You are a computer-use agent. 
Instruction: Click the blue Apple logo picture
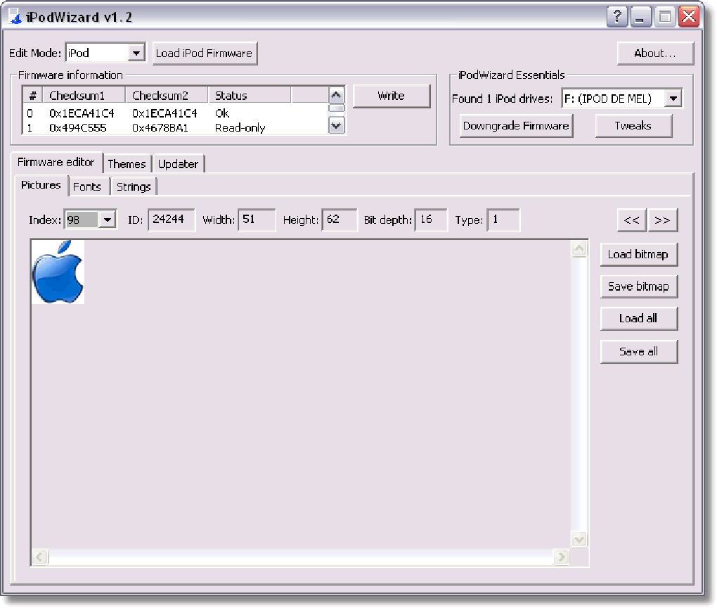(58, 272)
